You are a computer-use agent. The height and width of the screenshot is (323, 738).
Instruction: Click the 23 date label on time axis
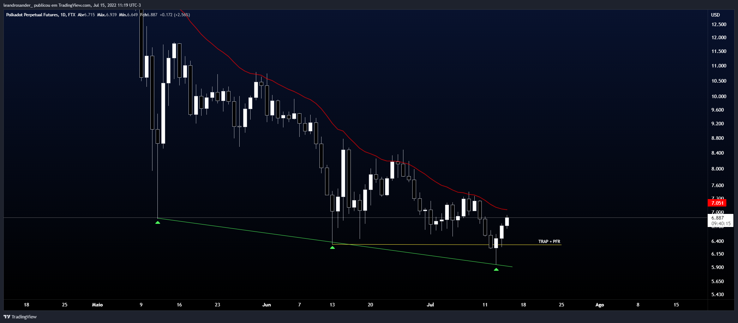(217, 305)
